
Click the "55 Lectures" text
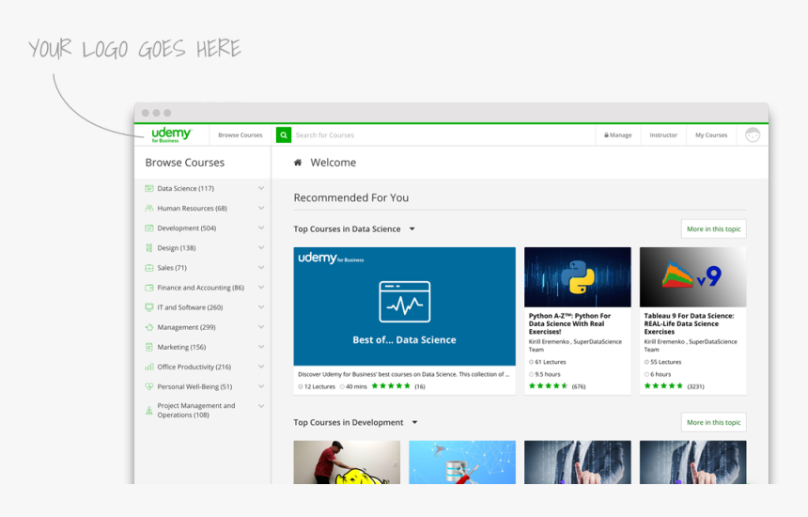pyautogui.click(x=666, y=362)
